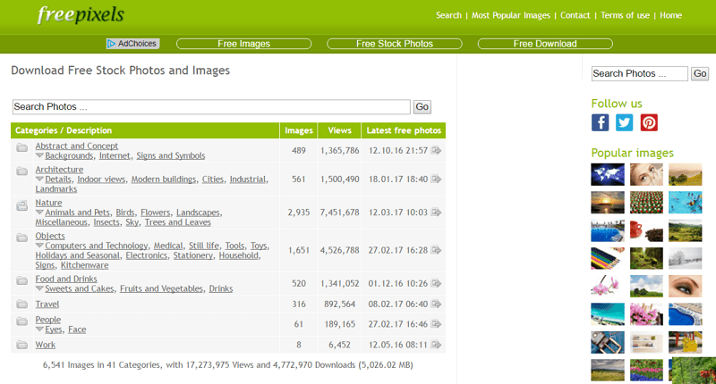The image size is (716, 384).
Task: Open latest photo icon in Nature row
Action: [x=436, y=213]
